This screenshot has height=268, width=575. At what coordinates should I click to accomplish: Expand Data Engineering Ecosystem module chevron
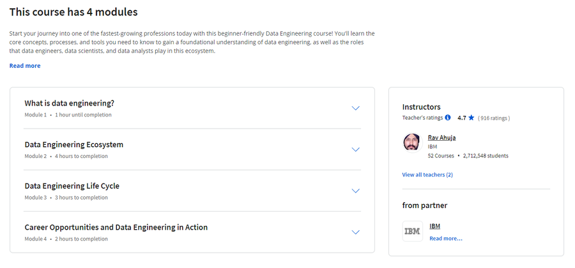(355, 150)
